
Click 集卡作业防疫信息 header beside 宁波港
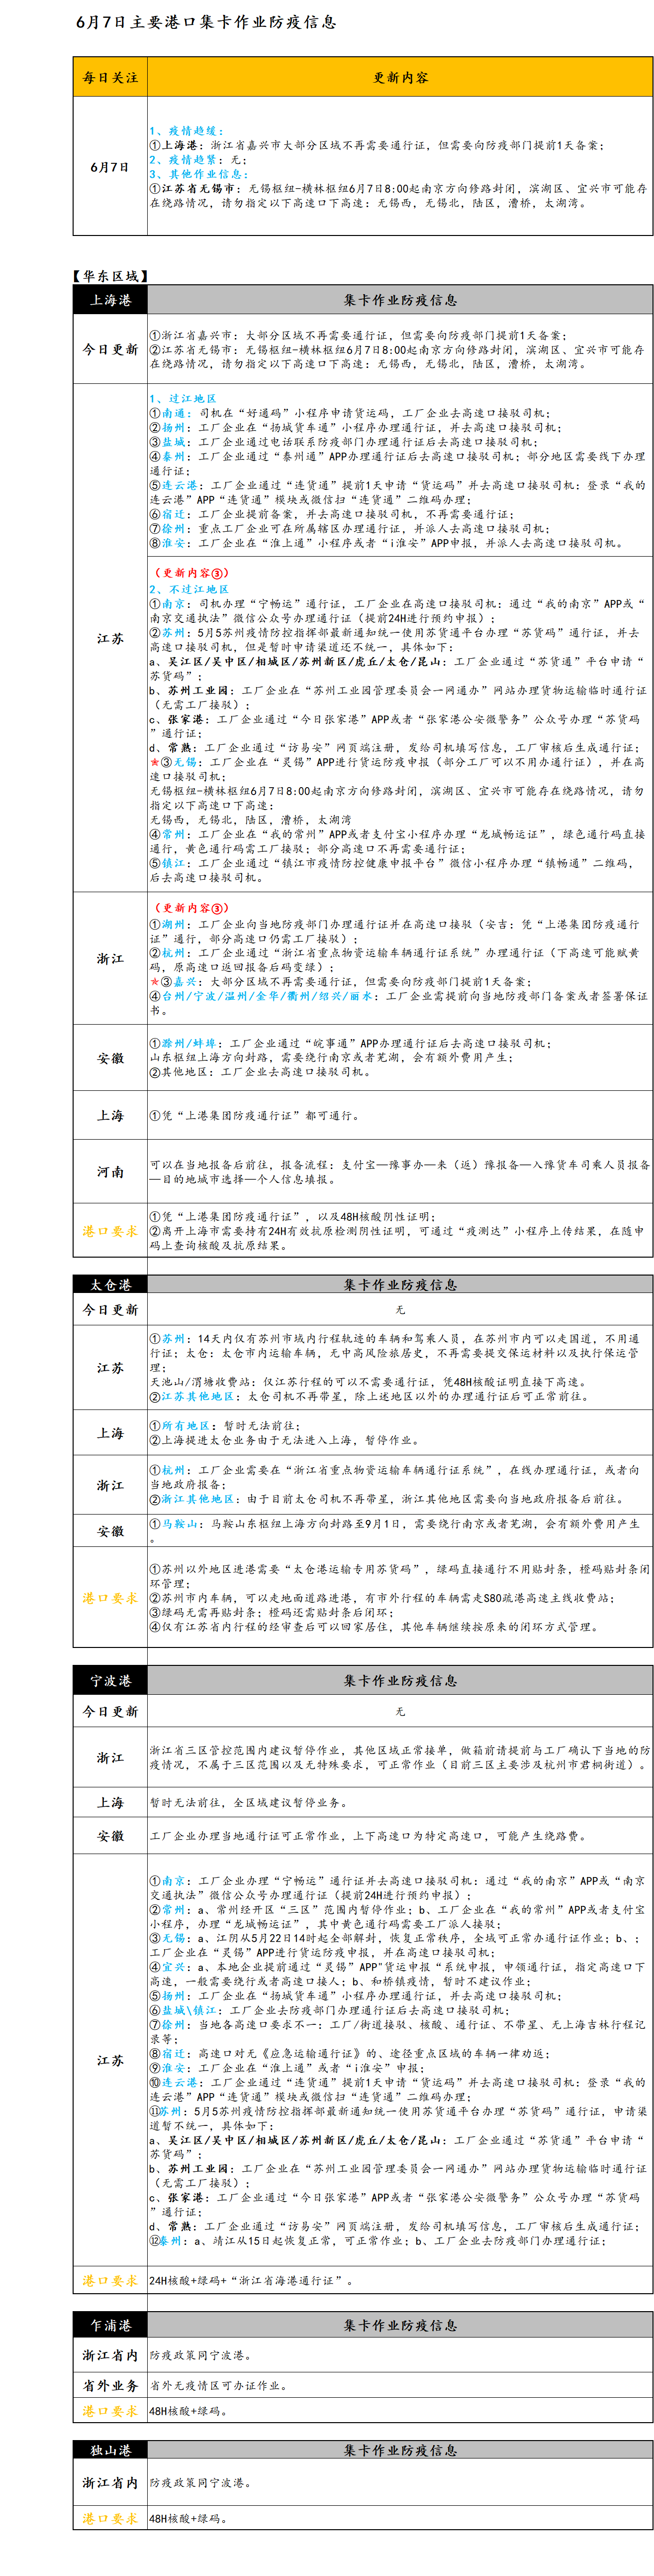click(400, 1681)
